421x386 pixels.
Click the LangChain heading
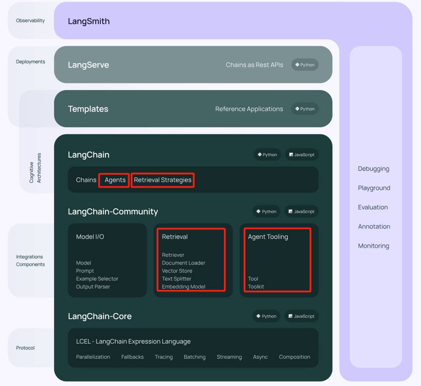pos(88,155)
